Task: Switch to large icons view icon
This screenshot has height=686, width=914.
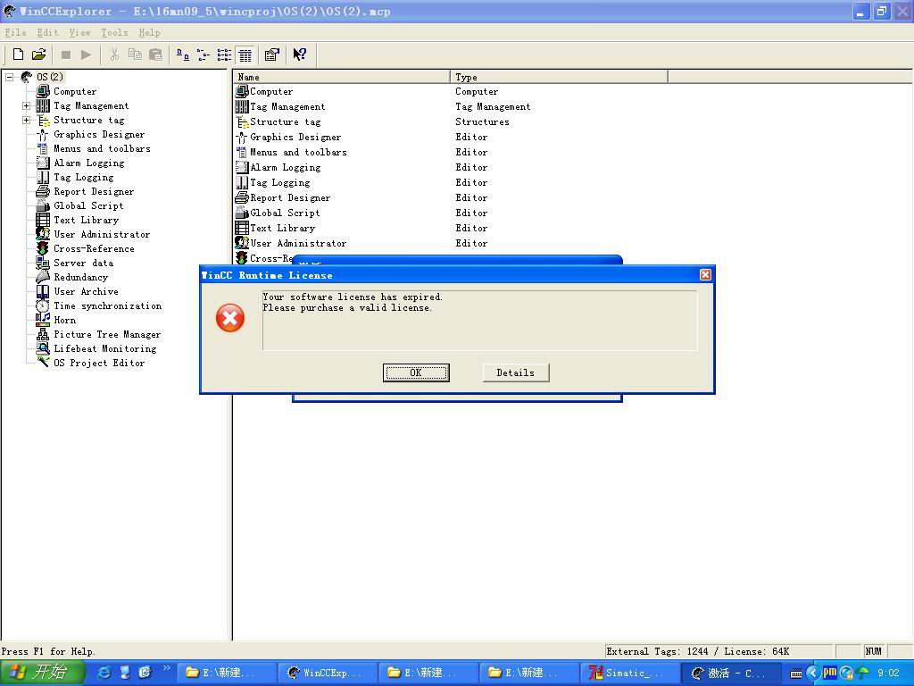Action: 183,54
